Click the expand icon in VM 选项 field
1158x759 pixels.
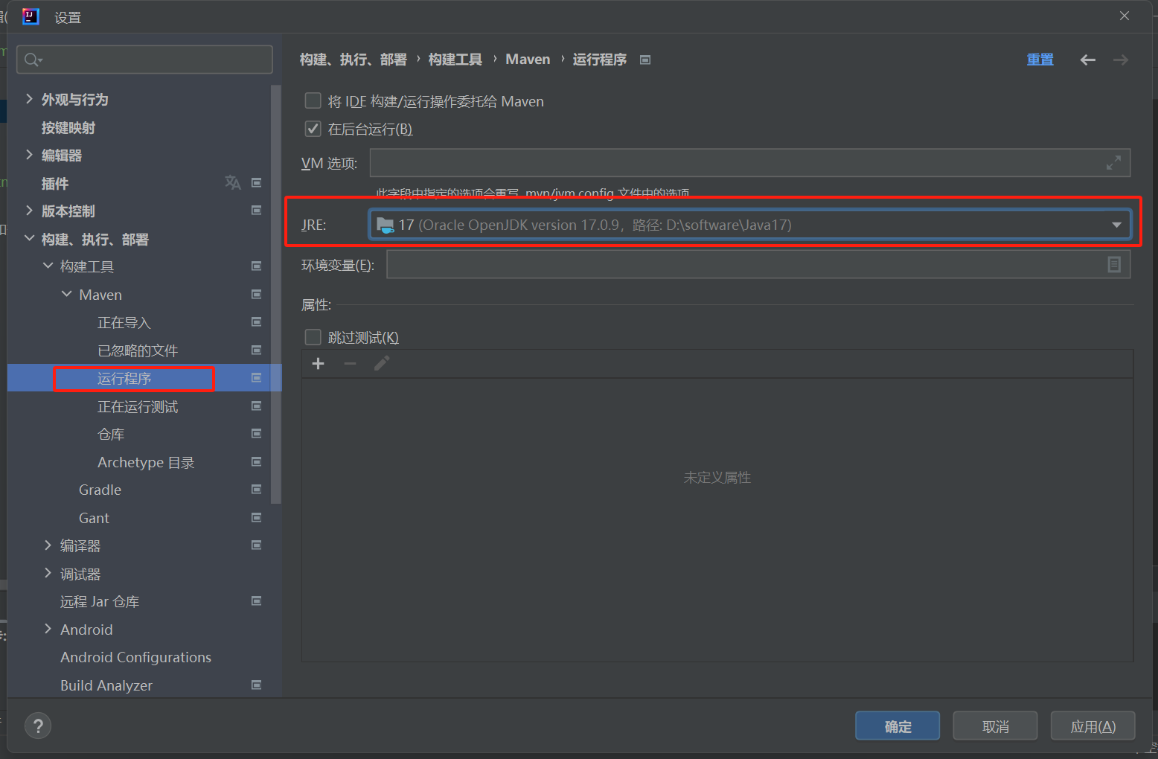(1113, 163)
